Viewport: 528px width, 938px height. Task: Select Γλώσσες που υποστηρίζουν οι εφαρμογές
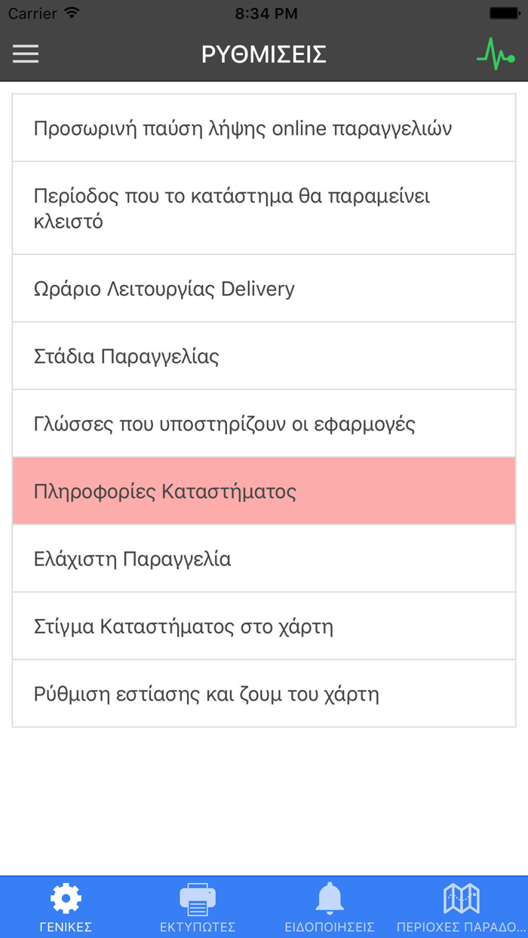pos(264,424)
